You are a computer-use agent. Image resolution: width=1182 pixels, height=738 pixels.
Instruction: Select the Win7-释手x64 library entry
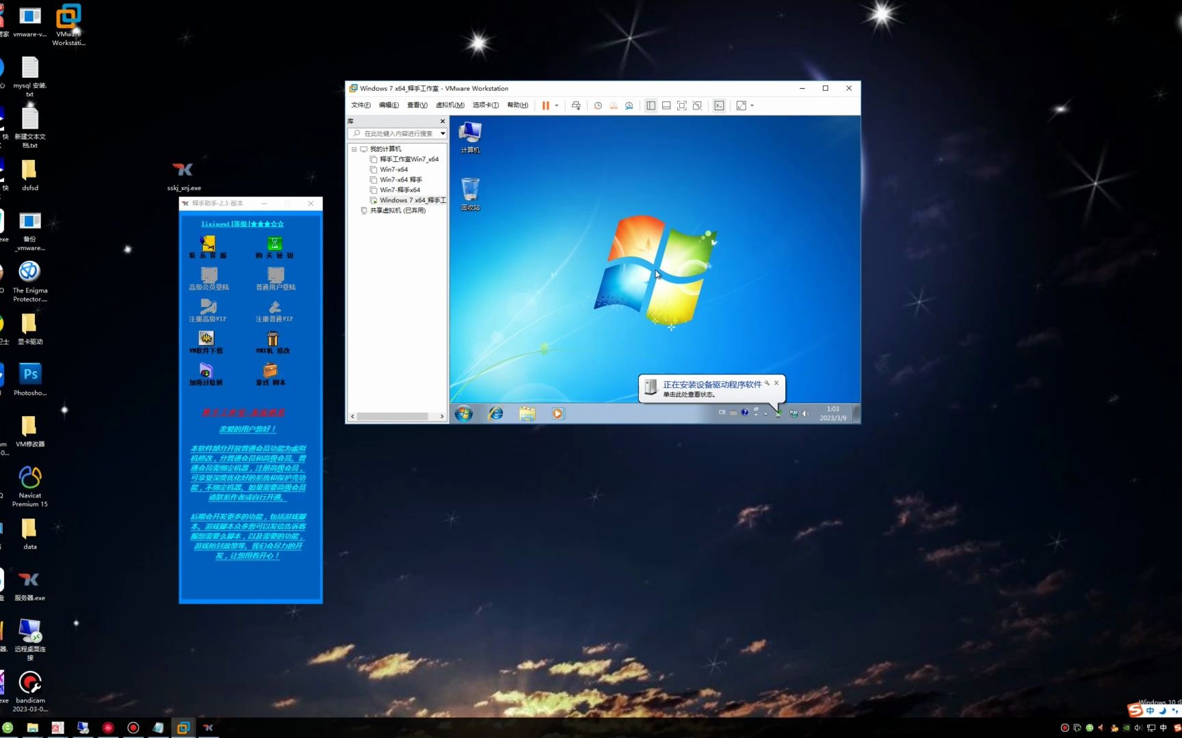point(399,190)
